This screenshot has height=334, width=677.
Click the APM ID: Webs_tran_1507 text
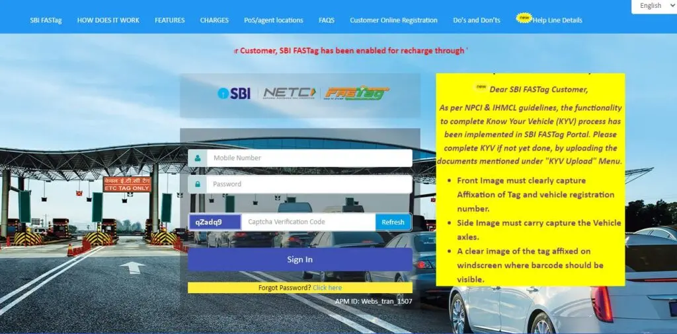click(374, 301)
